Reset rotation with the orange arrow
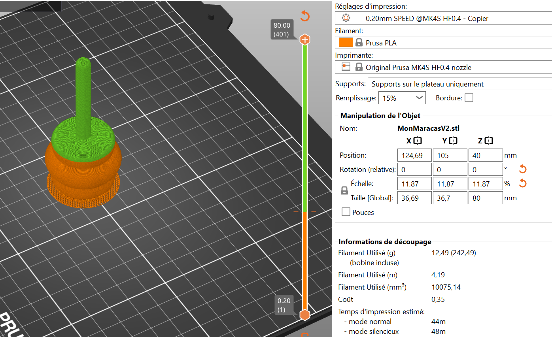Viewport: 552px width, 337px height. coord(523,169)
